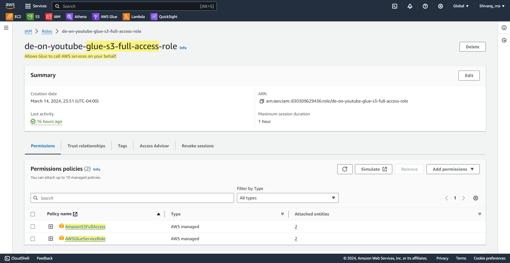Open Privacy link in footer
Viewport: 510px width, 263px height.
(442, 258)
